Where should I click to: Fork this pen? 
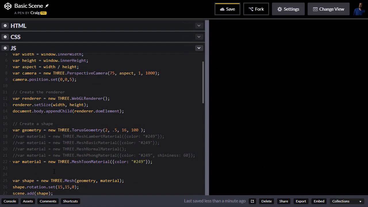coord(256,9)
